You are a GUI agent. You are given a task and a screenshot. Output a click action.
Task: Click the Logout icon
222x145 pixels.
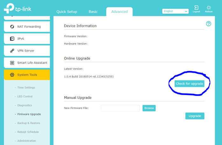[196, 8]
